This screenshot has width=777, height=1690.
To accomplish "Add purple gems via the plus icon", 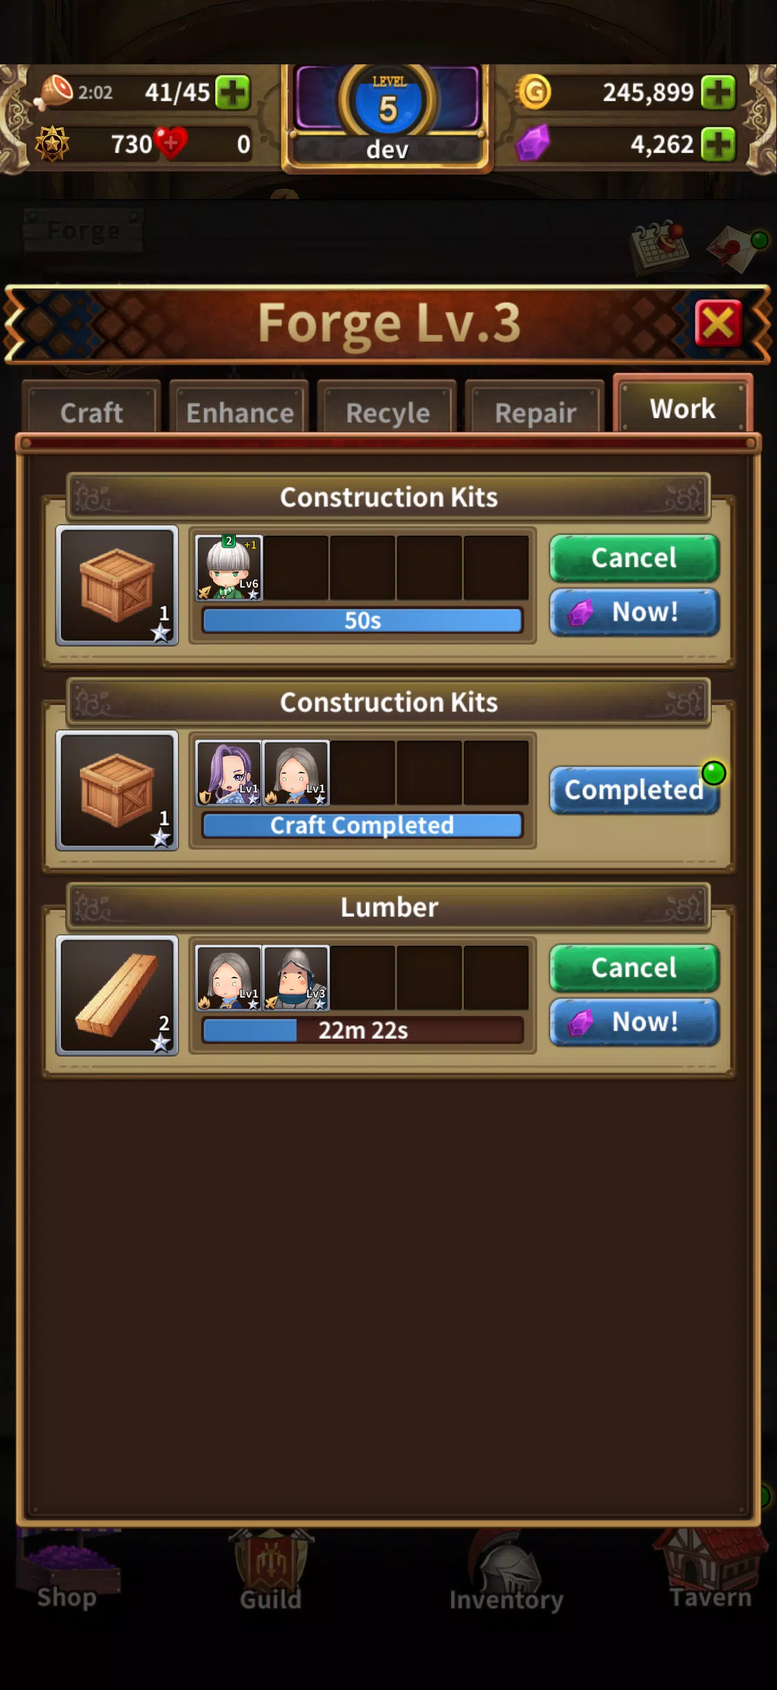I will click(718, 144).
